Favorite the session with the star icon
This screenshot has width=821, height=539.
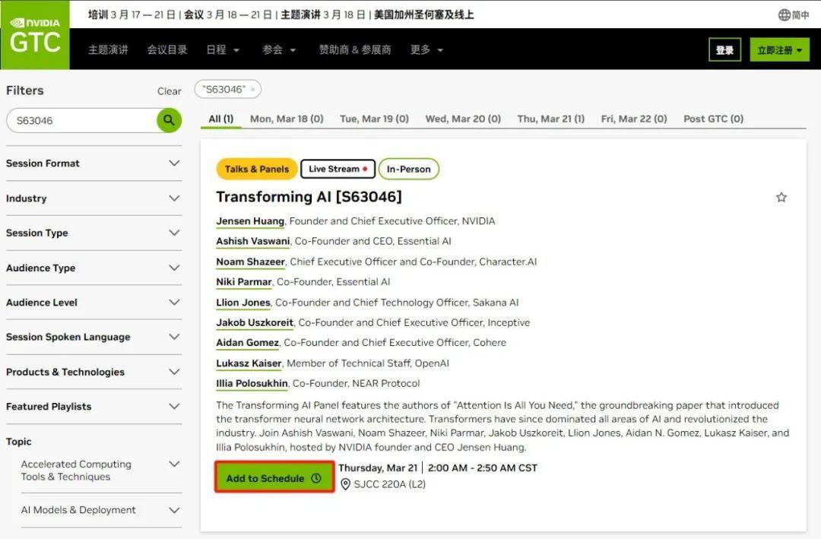781,198
